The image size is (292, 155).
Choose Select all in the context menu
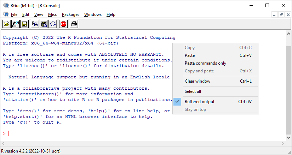click(x=216, y=91)
